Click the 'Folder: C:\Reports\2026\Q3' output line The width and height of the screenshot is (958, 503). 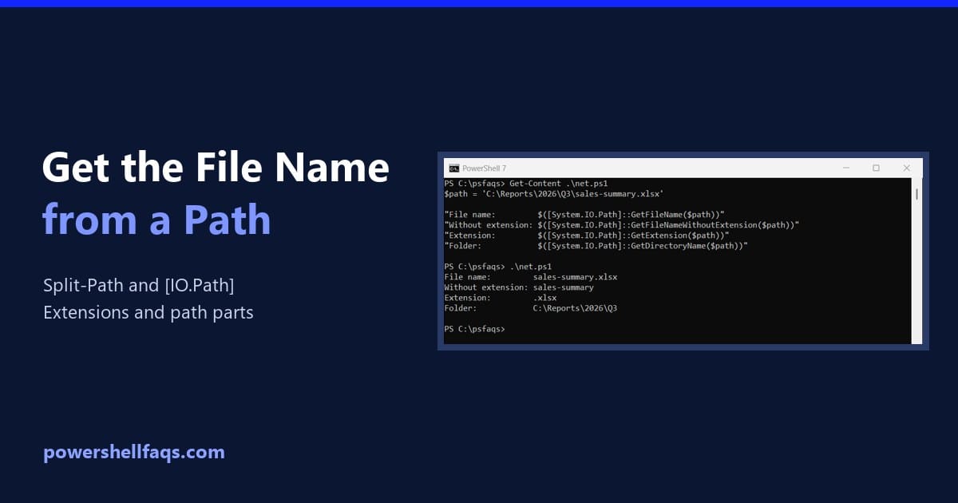(x=531, y=308)
